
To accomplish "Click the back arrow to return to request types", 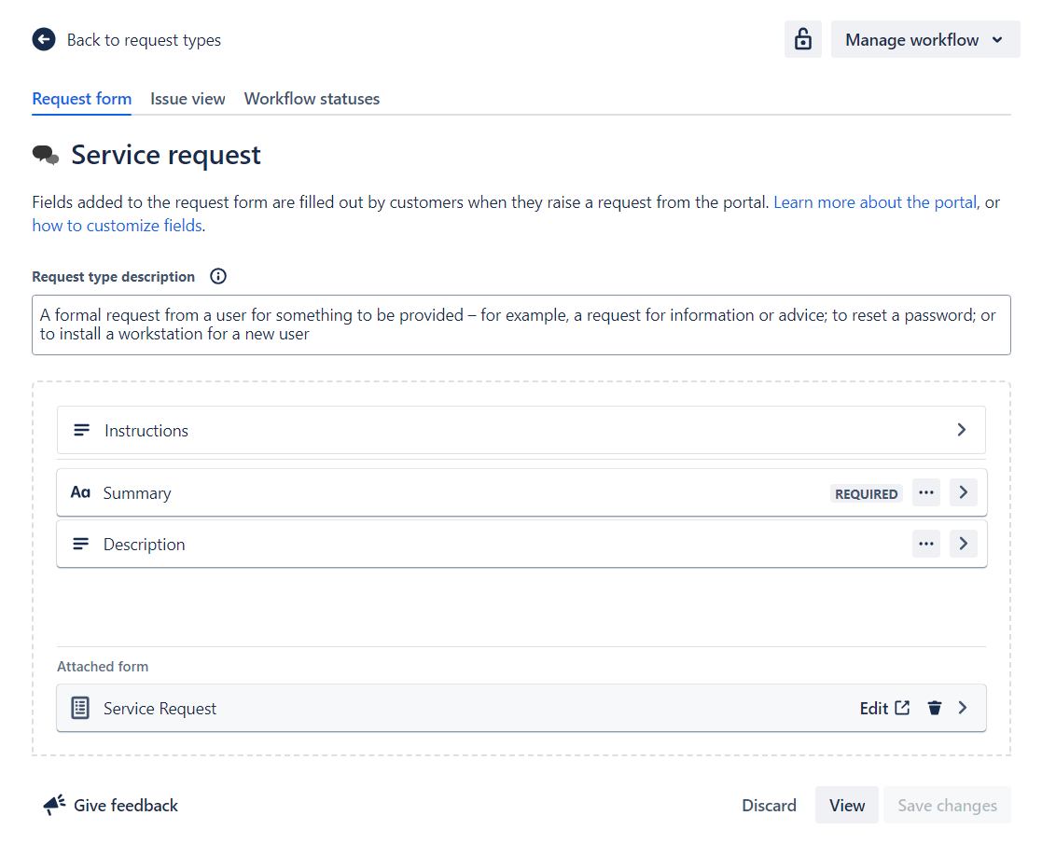I will 43,39.
